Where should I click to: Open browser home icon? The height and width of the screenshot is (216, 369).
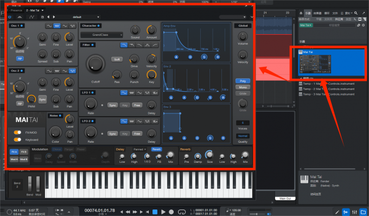pos(301,13)
